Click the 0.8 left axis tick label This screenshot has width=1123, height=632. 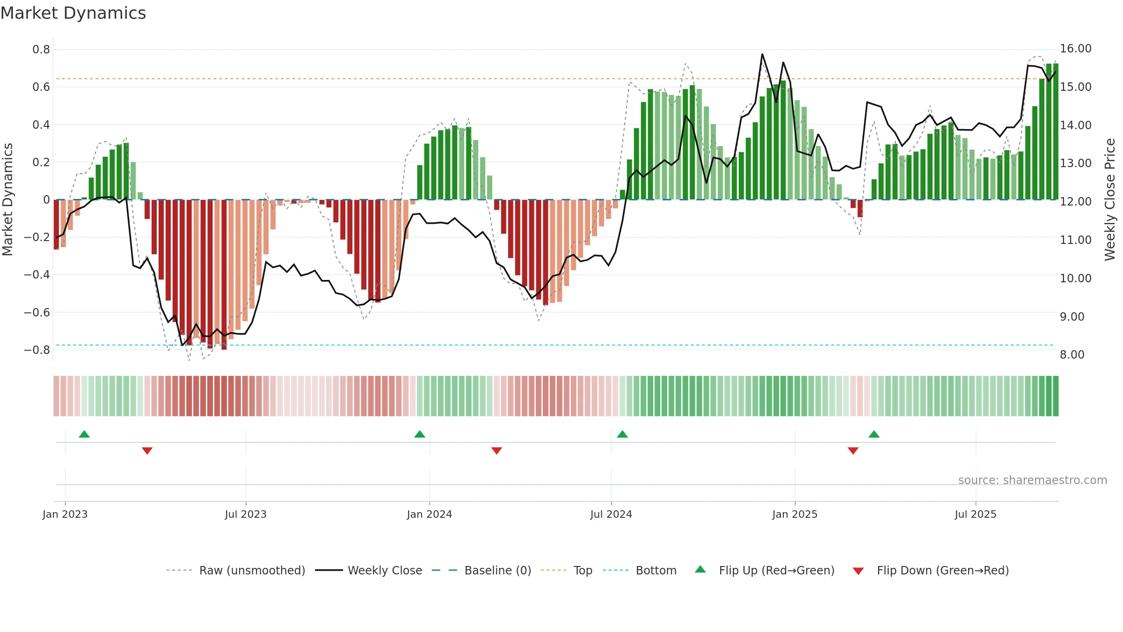tap(41, 49)
